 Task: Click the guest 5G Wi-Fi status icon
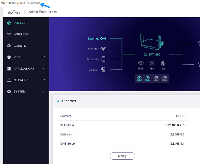coord(156,78)
